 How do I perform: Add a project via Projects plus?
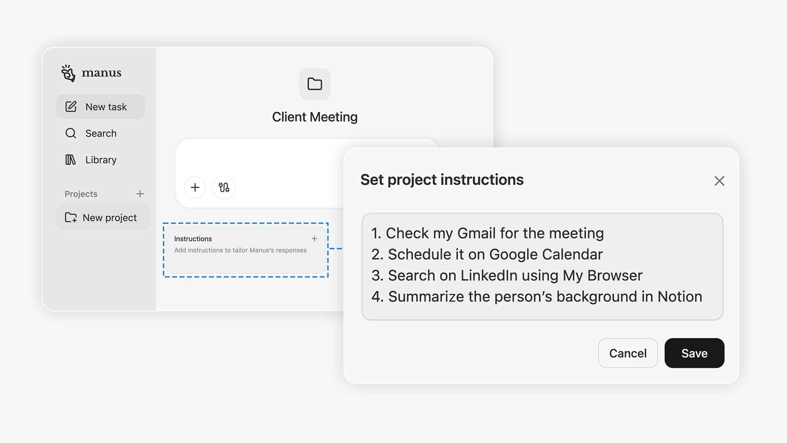[140, 194]
